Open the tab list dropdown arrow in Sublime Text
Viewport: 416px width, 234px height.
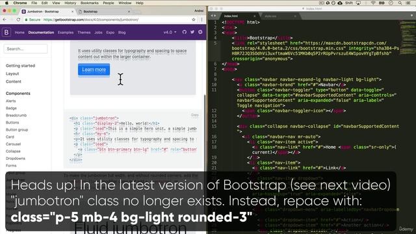tap(411, 16)
